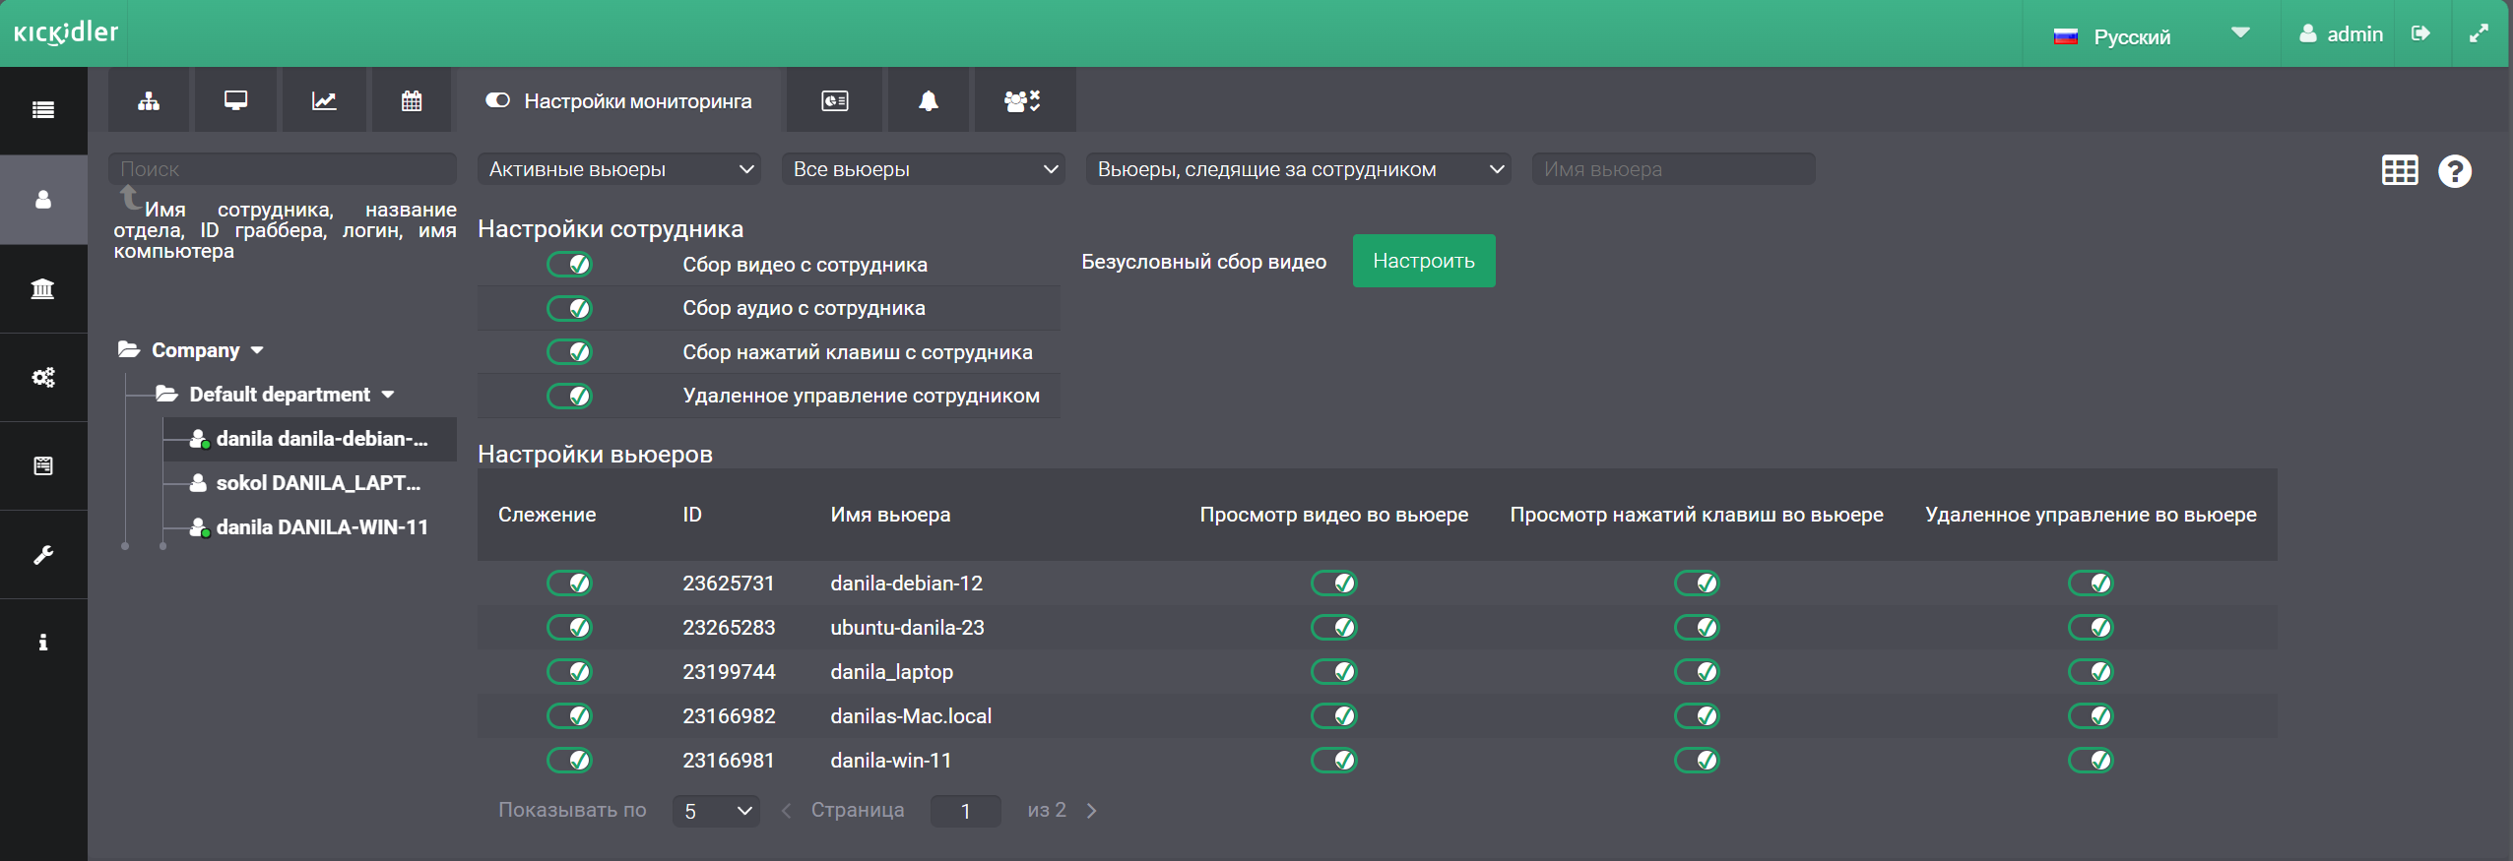The width and height of the screenshot is (2513, 861).
Task: Click the logout icon next to admin
Action: click(x=2420, y=33)
